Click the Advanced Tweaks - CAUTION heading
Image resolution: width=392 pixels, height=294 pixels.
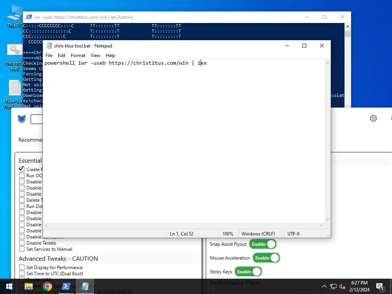(x=58, y=258)
